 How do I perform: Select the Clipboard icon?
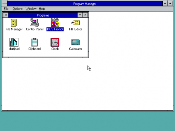pyautogui.click(x=34, y=42)
